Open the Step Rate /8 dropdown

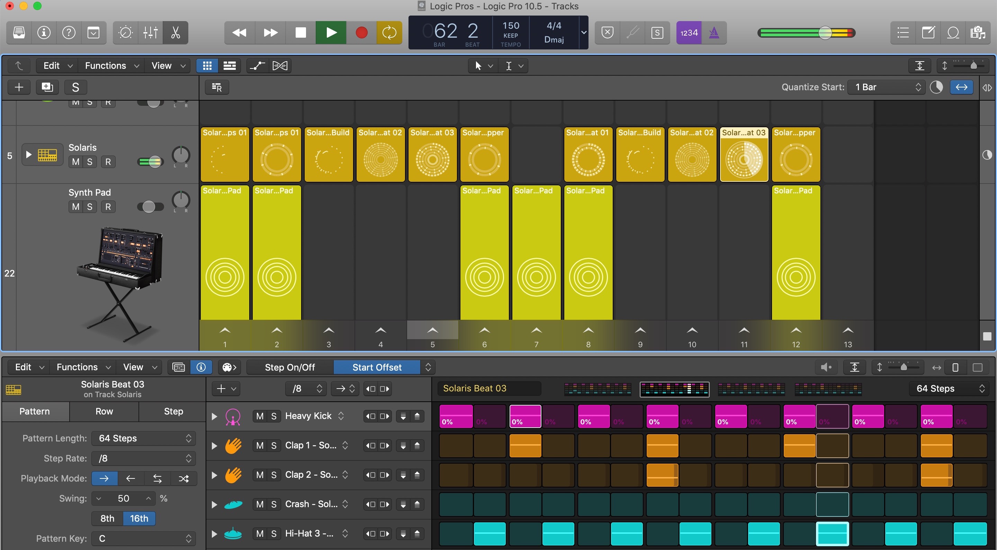click(143, 458)
